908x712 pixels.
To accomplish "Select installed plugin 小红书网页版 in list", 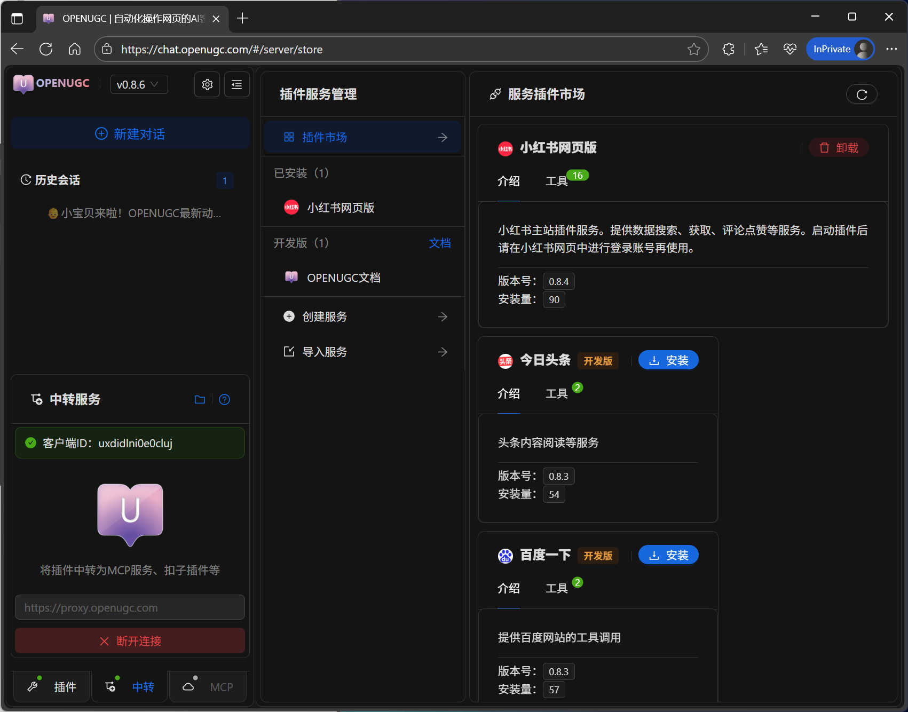I will [363, 208].
